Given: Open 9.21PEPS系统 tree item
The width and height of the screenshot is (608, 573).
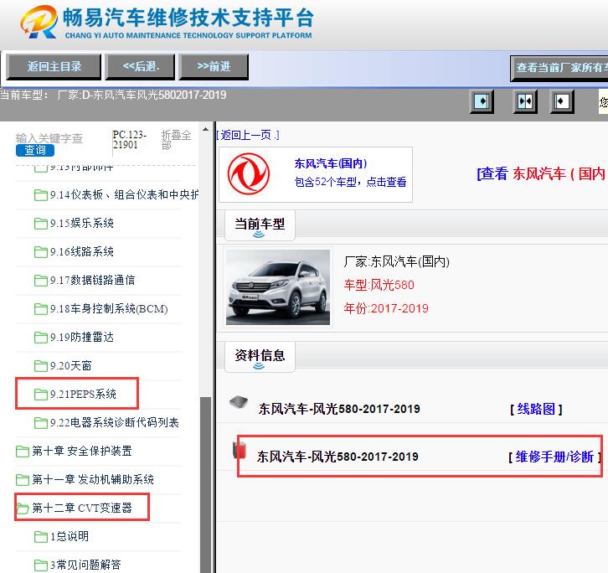Looking at the screenshot, I should (x=83, y=395).
